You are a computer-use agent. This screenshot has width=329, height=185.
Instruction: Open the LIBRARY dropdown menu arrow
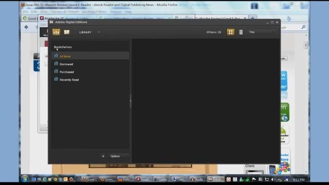(x=99, y=32)
